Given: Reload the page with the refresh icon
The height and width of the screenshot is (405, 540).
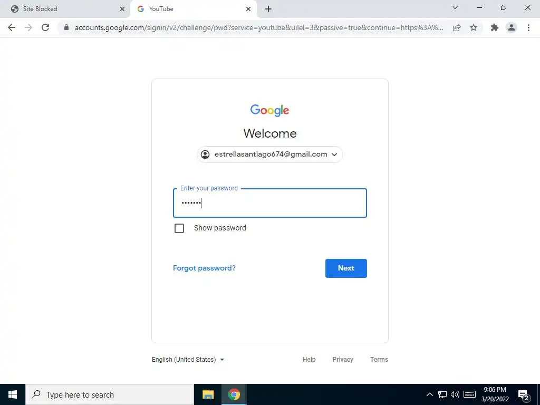Looking at the screenshot, I should pyautogui.click(x=45, y=27).
